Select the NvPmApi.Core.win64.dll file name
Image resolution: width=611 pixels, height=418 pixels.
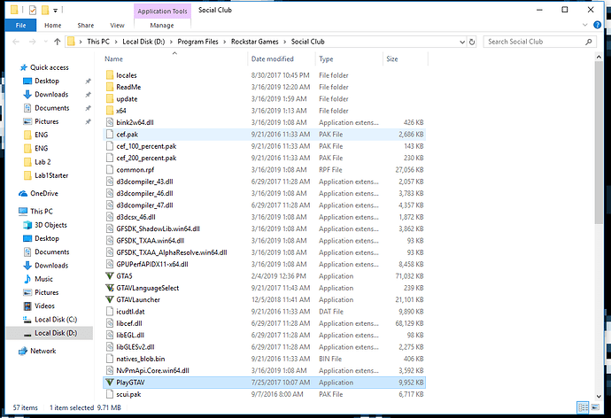tap(152, 370)
